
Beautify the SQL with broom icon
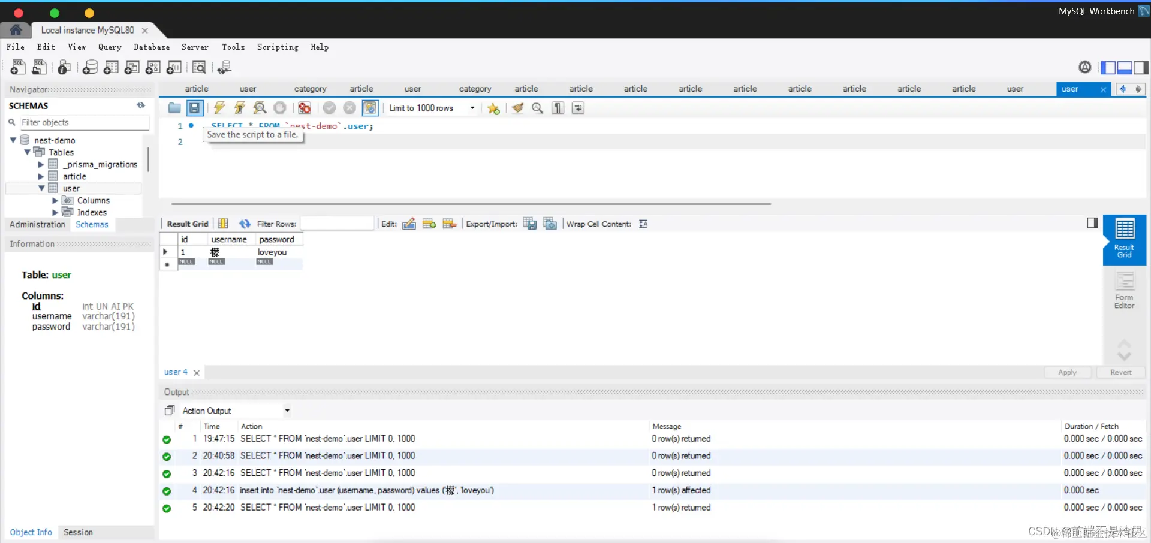coord(517,108)
